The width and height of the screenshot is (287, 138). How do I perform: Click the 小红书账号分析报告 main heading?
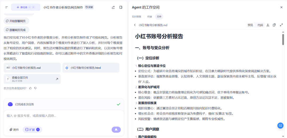point(159,36)
